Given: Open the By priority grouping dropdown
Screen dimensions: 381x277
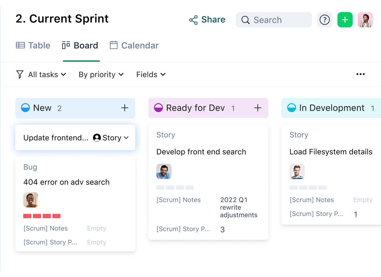Looking at the screenshot, I should tap(101, 74).
